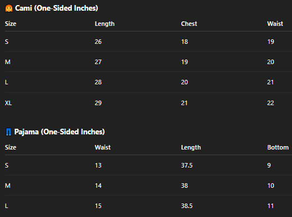292x217 pixels.
Task: Click Cami waist value 22 for XL
Action: coord(271,103)
